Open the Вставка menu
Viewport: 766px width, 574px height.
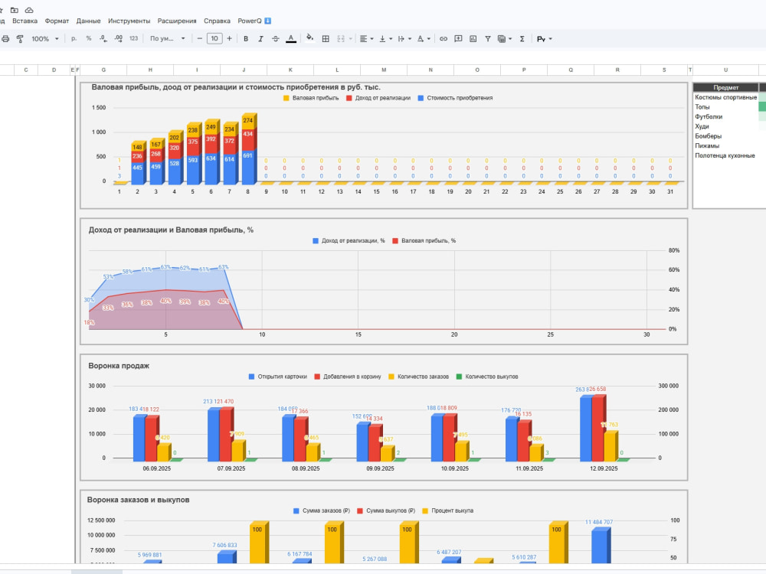coord(25,21)
